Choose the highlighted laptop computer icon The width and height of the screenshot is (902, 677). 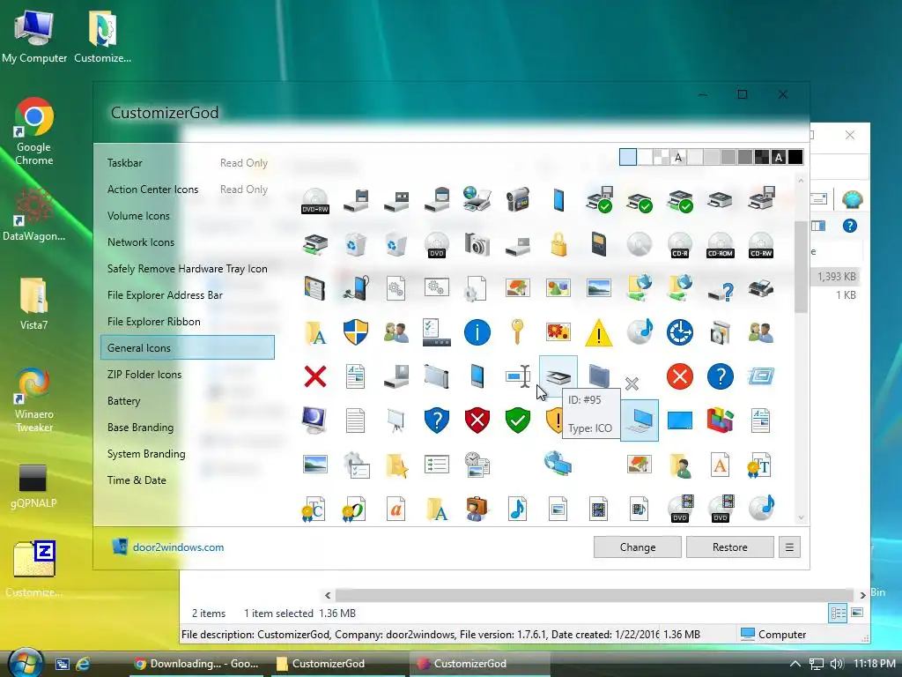coord(640,420)
